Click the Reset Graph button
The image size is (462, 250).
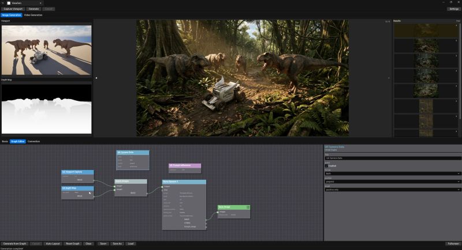73,244
